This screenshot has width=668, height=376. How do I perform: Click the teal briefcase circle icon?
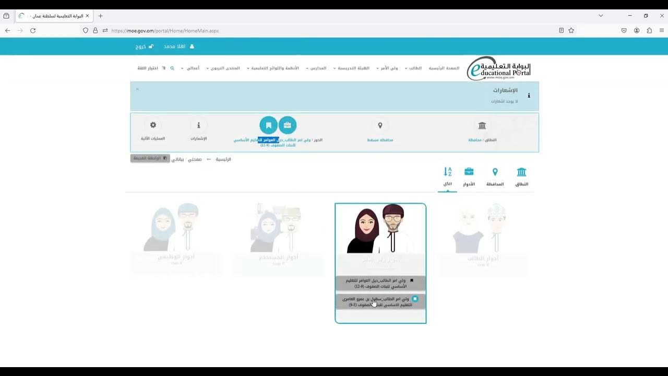click(288, 125)
